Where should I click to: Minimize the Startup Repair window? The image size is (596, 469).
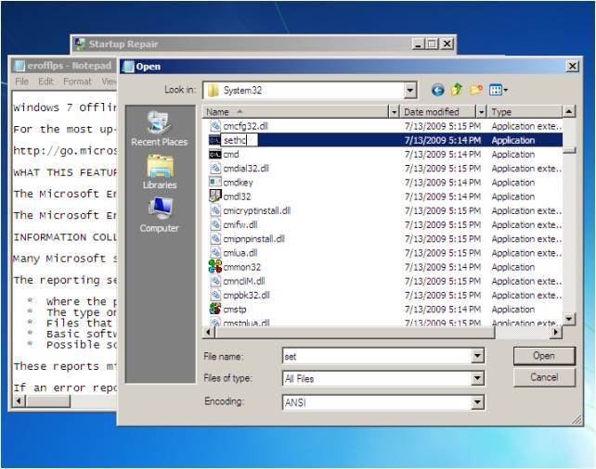pyautogui.click(x=418, y=44)
